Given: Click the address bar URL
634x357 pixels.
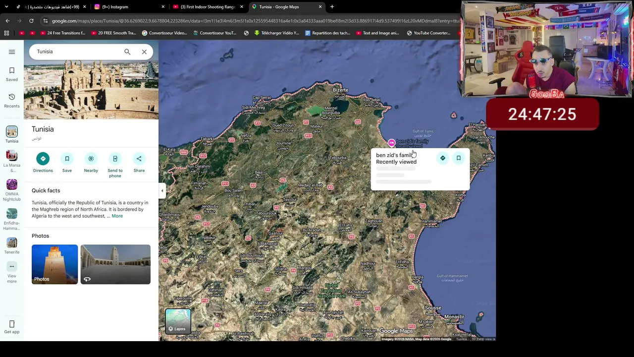Looking at the screenshot, I should coord(255,21).
